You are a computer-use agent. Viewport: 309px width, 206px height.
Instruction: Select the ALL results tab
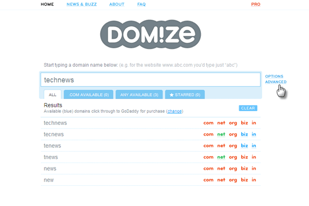click(x=52, y=94)
